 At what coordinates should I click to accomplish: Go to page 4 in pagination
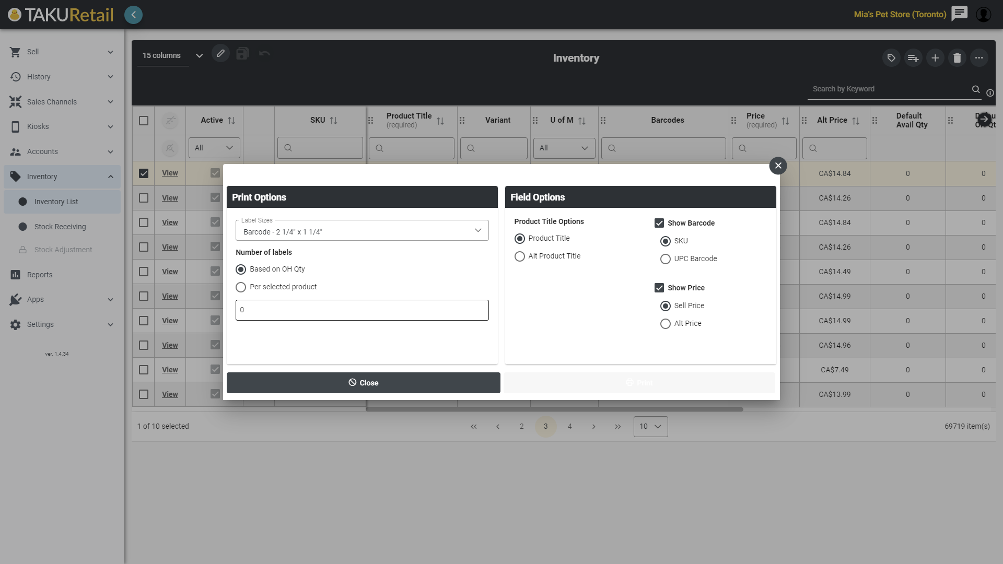[x=569, y=427]
